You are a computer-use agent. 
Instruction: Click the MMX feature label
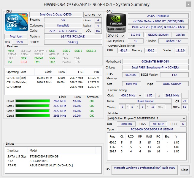pos(11,51)
